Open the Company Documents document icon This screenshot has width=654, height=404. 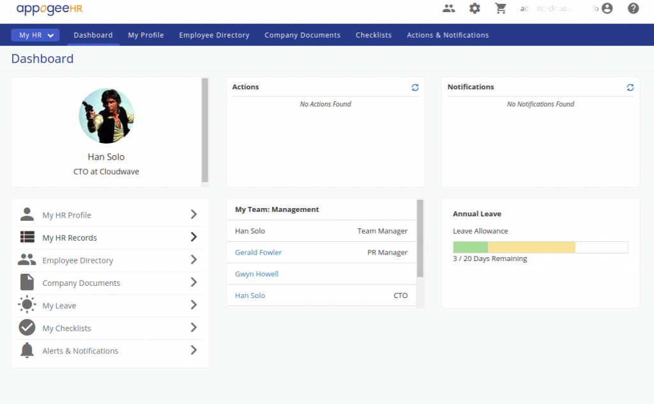tap(27, 282)
